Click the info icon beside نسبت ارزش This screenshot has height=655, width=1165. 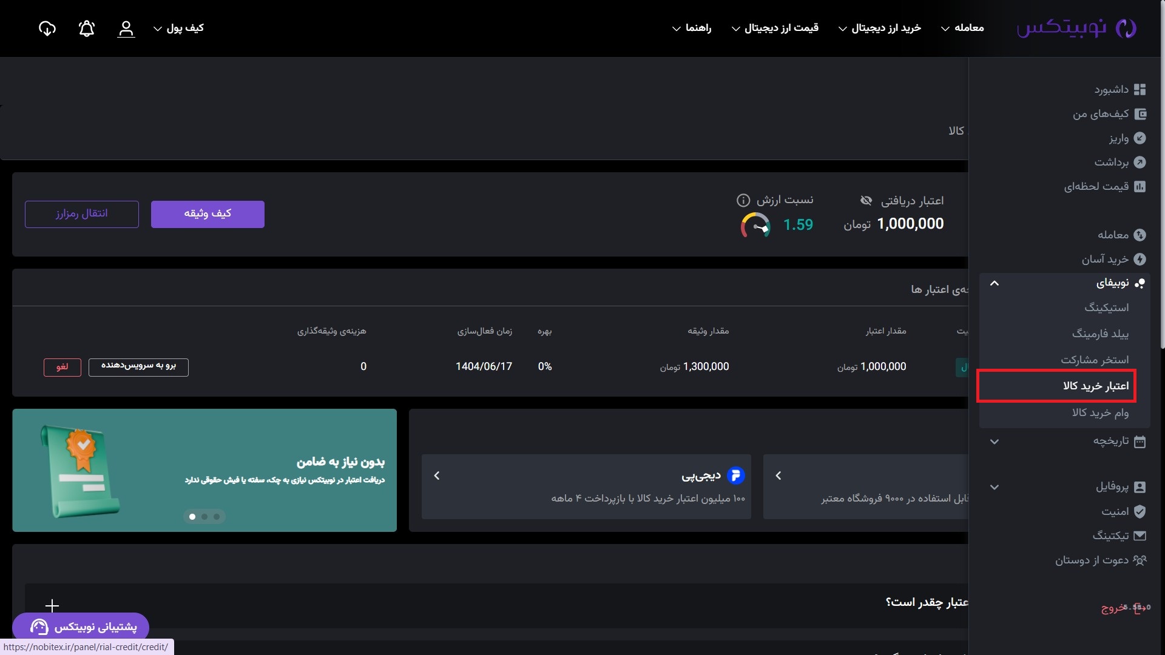743,200
